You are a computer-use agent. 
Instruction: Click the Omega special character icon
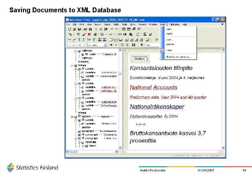click(x=102, y=34)
